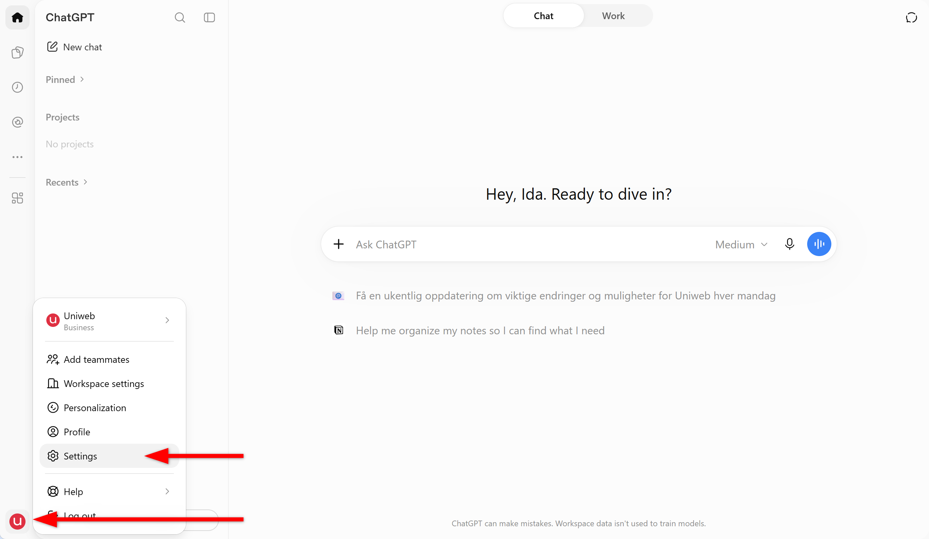Click the Projects heading in sidebar

(x=63, y=117)
